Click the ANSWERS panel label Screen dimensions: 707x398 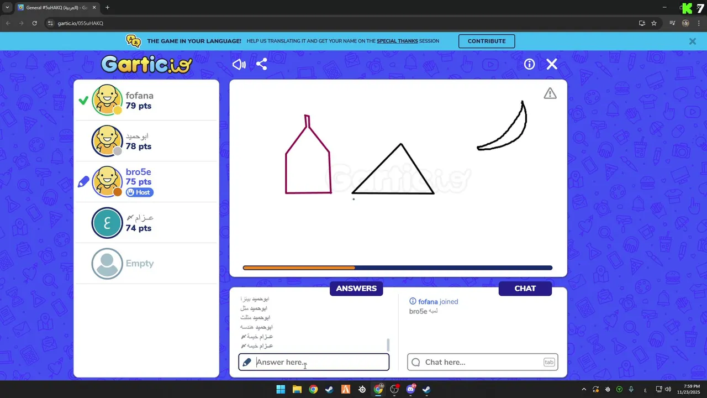(356, 289)
